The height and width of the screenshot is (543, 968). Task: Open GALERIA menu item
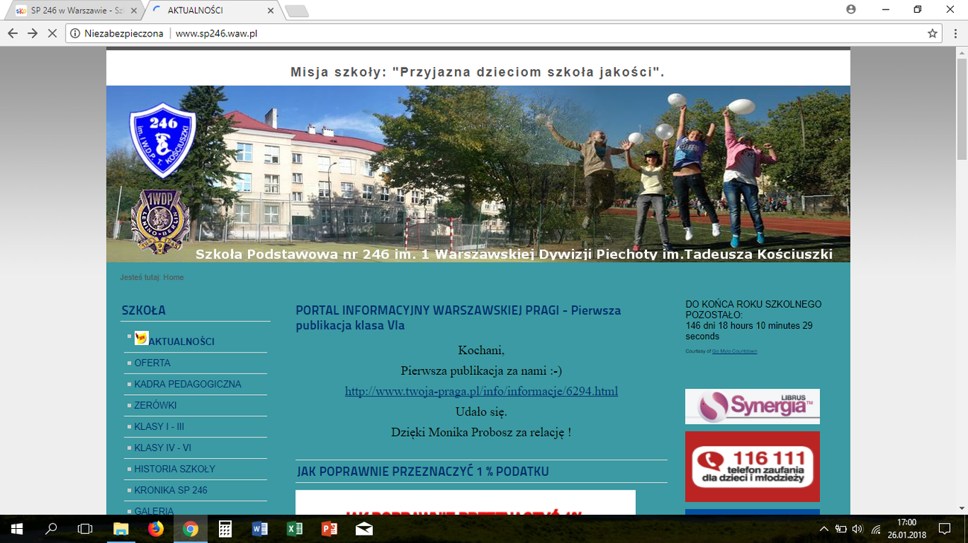click(154, 510)
